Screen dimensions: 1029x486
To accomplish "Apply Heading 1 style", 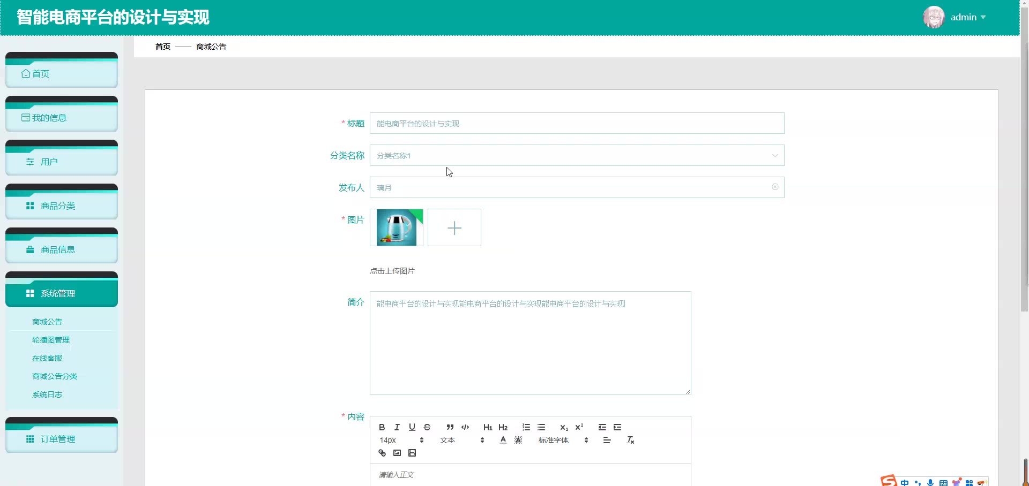I will click(488, 427).
